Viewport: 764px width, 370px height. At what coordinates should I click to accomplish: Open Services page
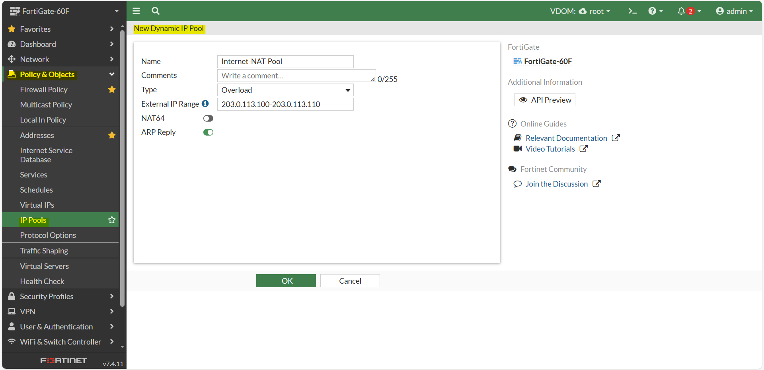33,175
